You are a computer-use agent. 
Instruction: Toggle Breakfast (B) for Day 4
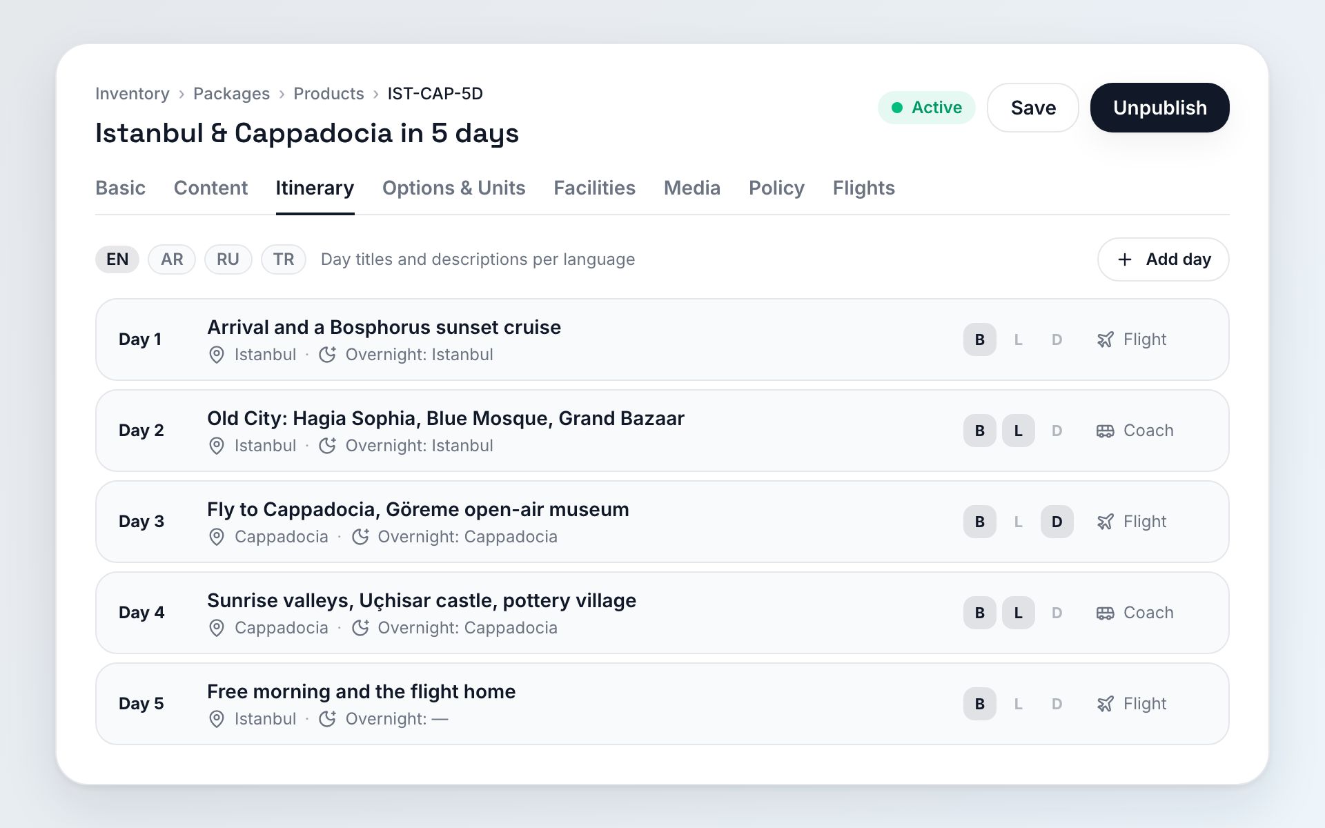pyautogui.click(x=980, y=613)
